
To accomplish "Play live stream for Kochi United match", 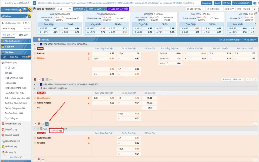I will click(x=35, y=159).
